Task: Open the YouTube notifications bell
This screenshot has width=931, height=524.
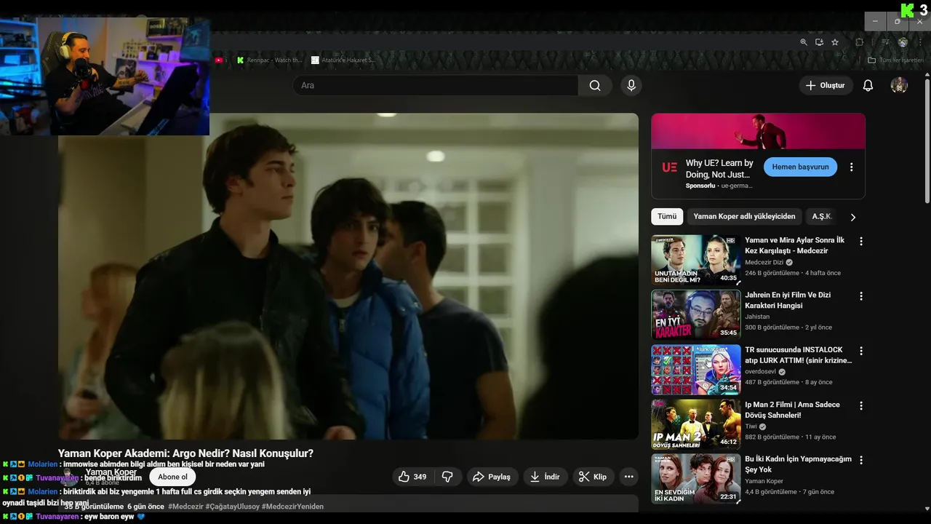Action: click(868, 86)
